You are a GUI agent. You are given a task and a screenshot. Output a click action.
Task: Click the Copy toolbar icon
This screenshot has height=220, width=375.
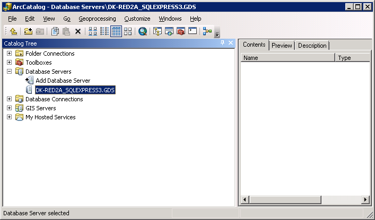click(55, 31)
